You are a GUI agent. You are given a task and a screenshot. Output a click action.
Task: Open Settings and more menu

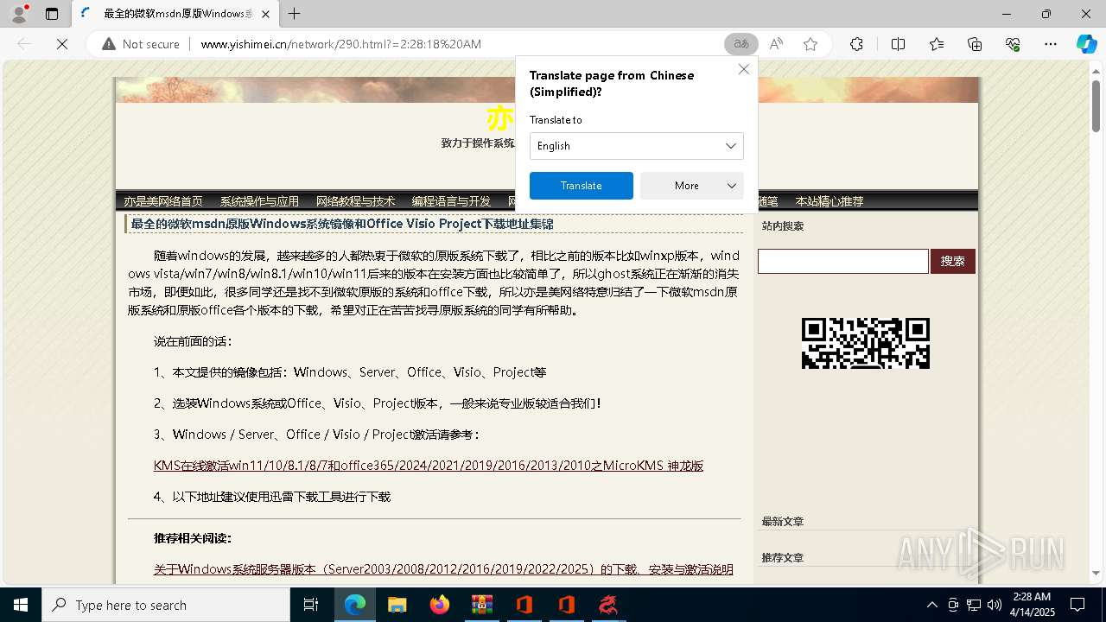click(x=1051, y=44)
